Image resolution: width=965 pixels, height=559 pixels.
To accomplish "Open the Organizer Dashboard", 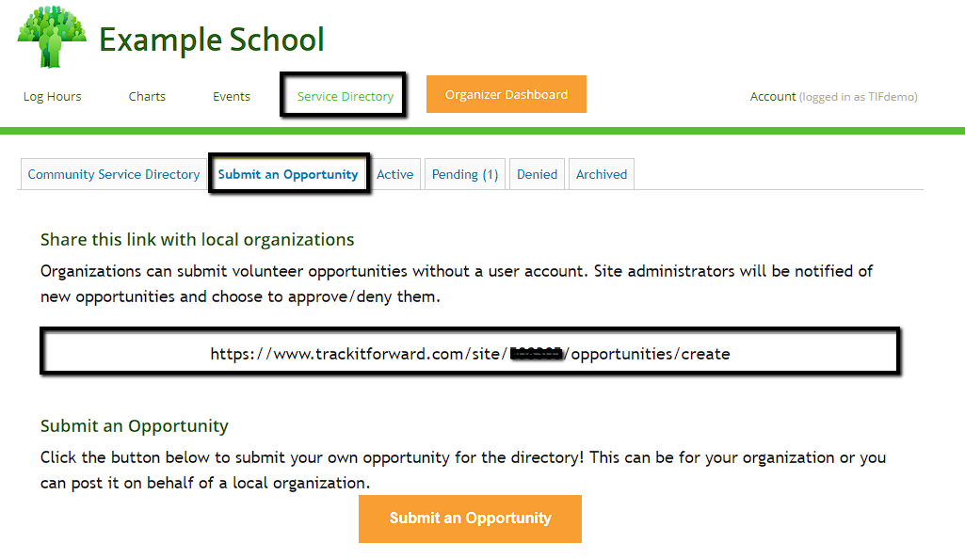I will pos(507,94).
